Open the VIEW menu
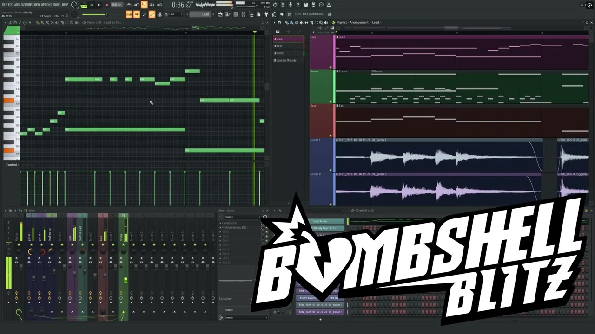595x334 pixels. [37, 5]
